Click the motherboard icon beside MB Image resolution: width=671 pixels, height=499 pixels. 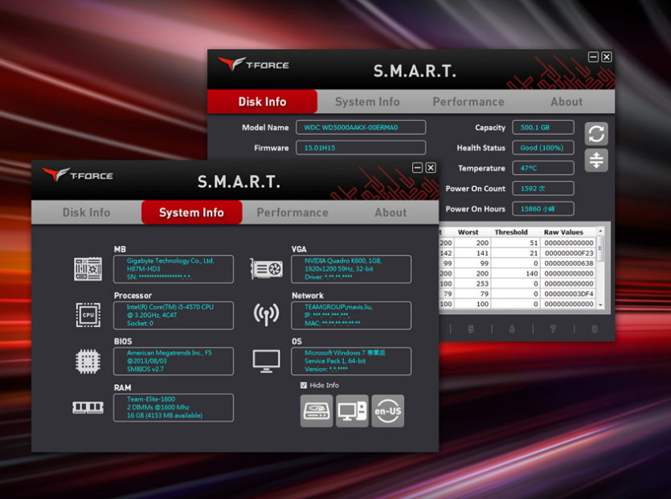88,269
